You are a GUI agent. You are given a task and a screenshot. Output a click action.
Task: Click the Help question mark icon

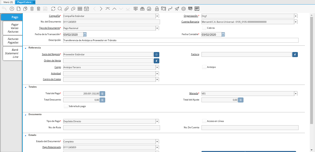point(12,9)
